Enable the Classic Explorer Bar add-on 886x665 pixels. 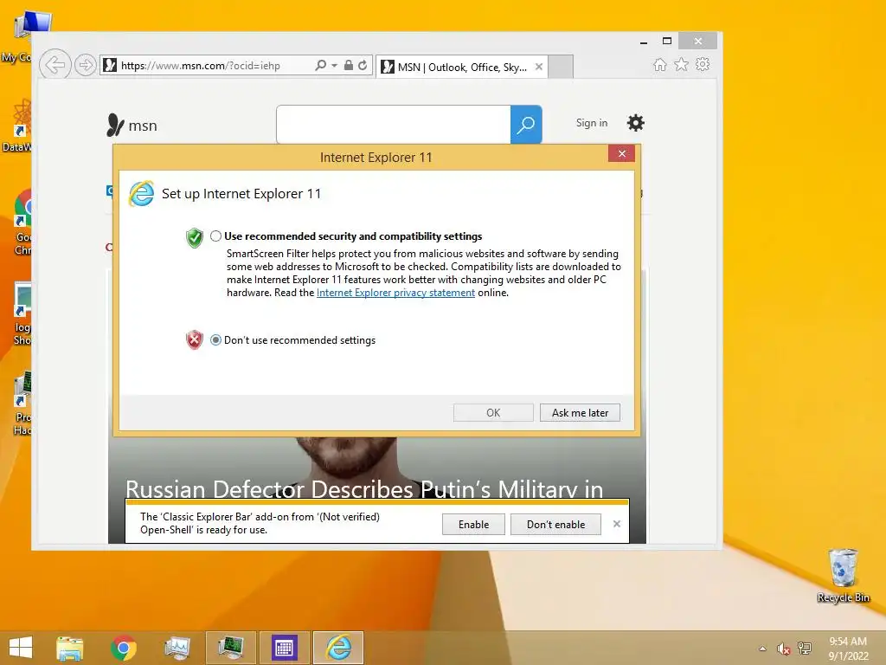point(473,524)
